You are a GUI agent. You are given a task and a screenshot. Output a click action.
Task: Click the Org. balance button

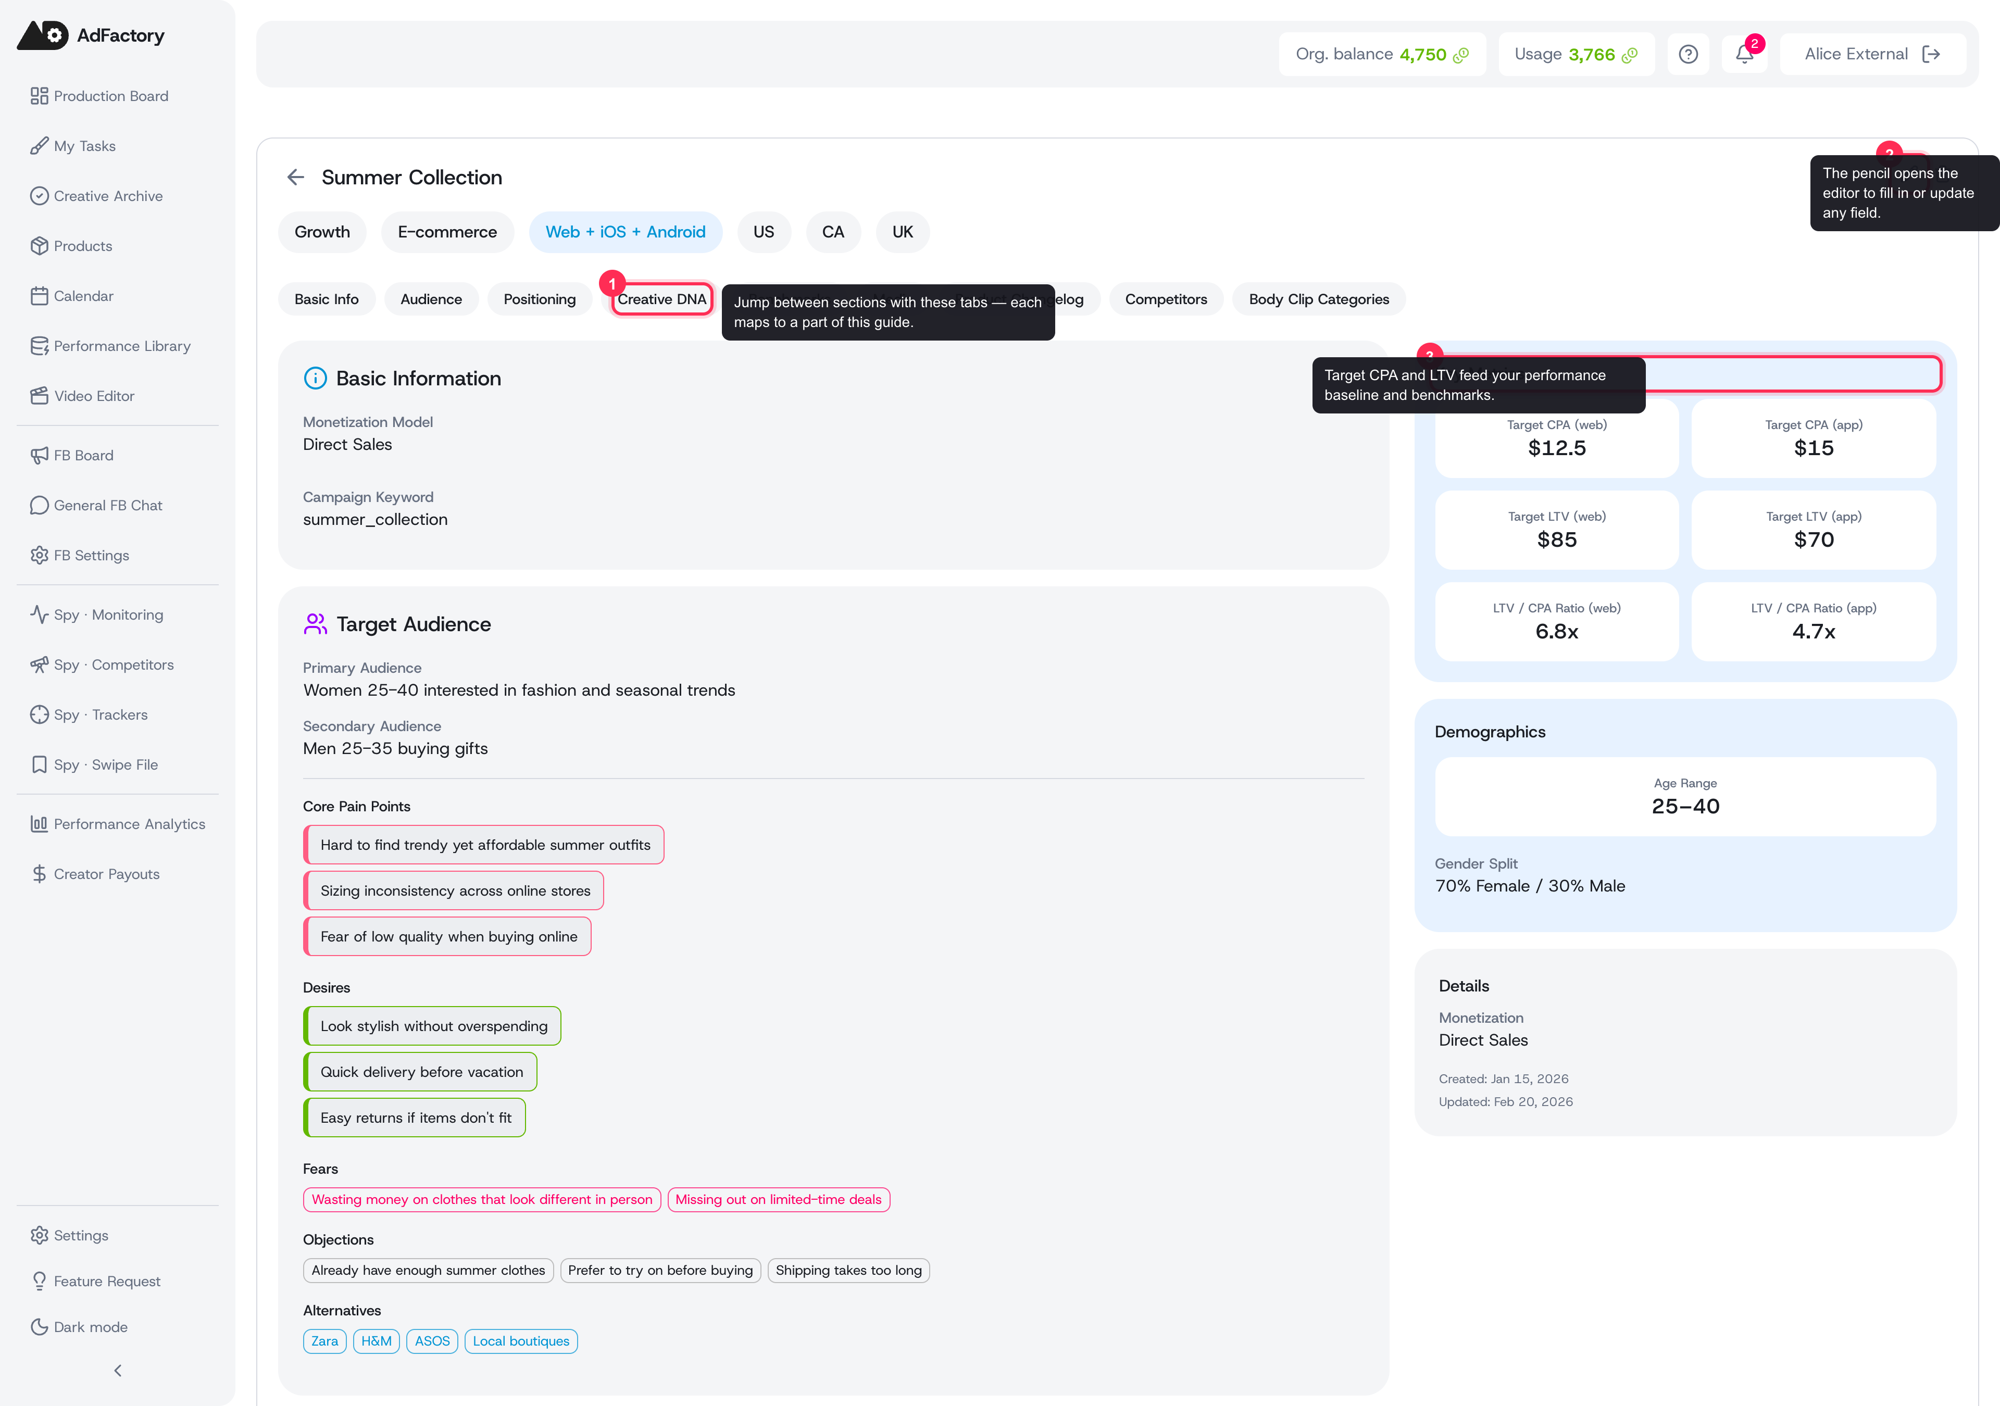point(1382,54)
